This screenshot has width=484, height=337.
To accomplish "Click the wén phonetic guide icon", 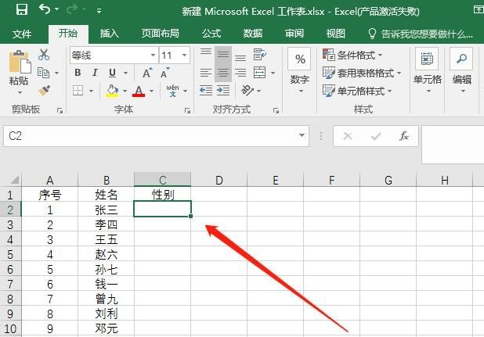I will tap(172, 91).
